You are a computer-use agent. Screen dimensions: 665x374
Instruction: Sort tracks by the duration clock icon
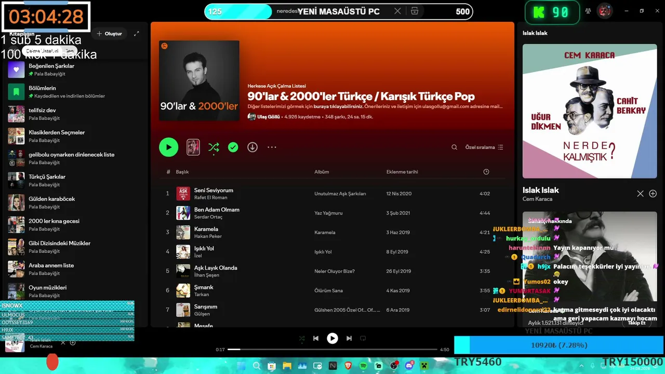486,172
